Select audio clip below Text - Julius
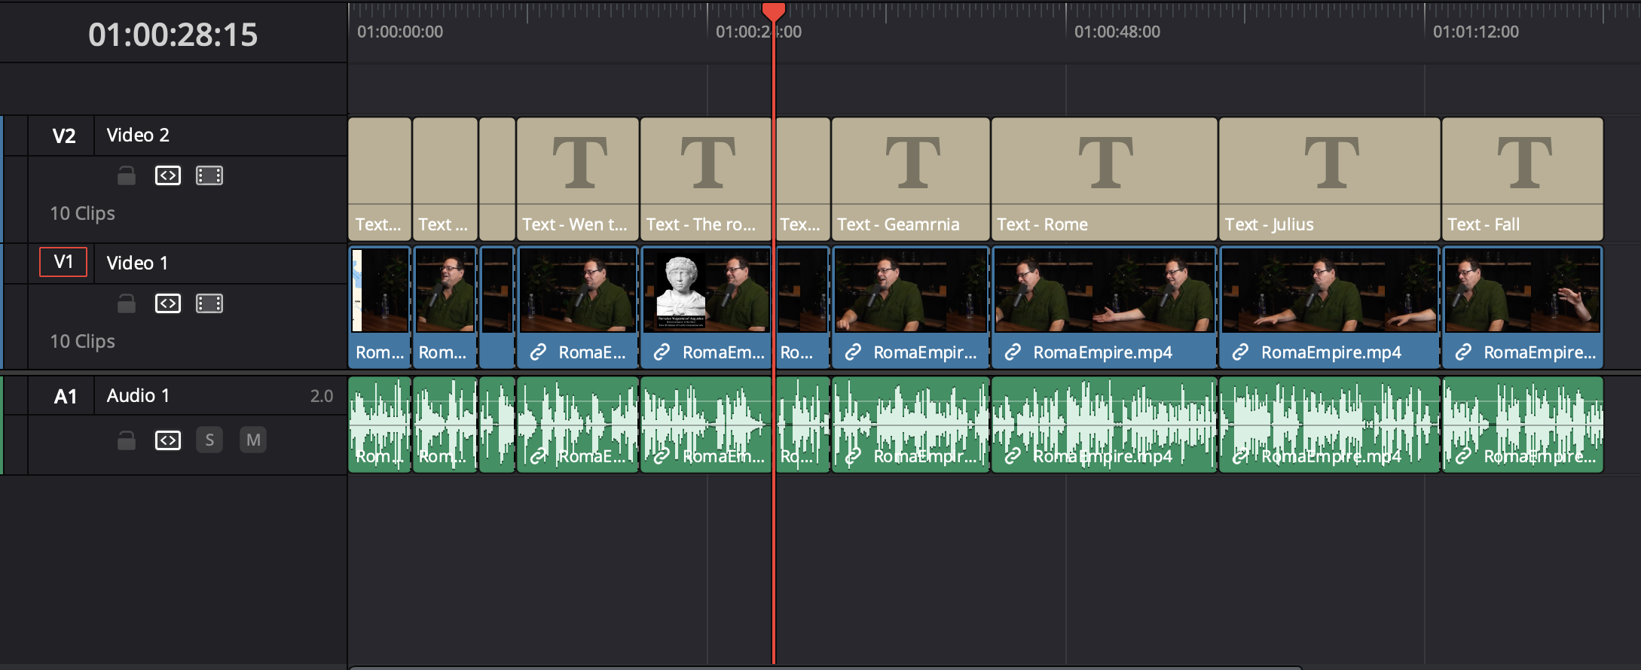 pos(1330,425)
